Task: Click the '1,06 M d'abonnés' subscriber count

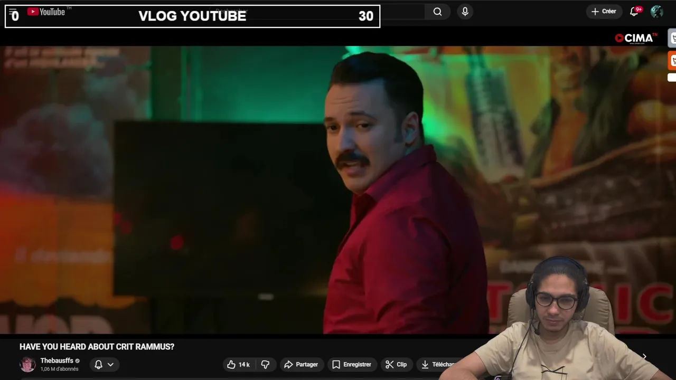Action: pyautogui.click(x=59, y=369)
